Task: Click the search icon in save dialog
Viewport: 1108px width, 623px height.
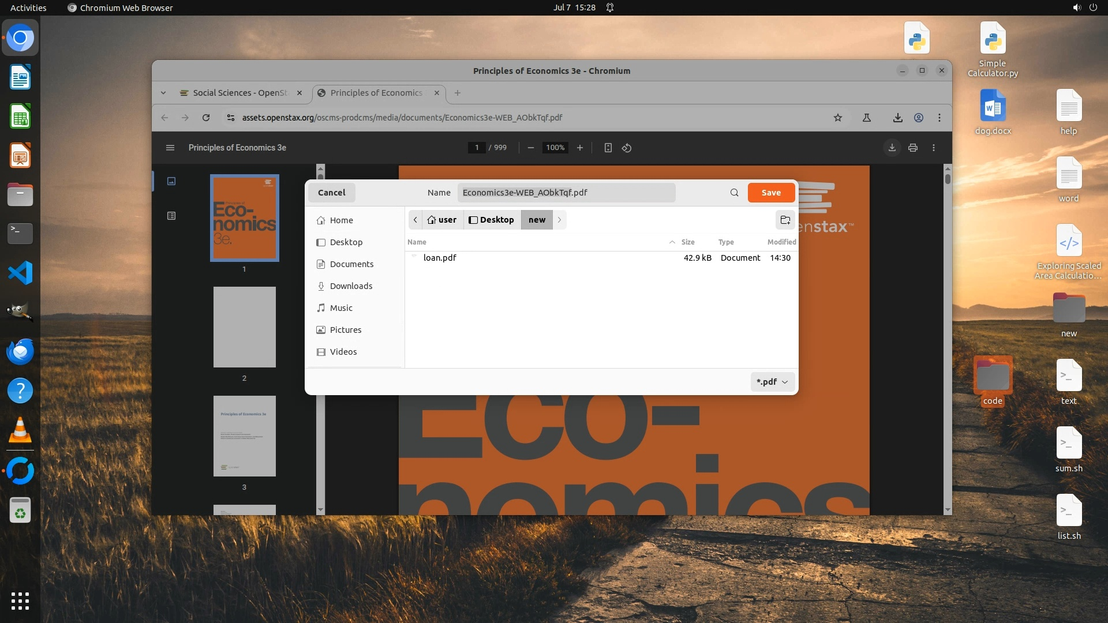Action: (734, 193)
